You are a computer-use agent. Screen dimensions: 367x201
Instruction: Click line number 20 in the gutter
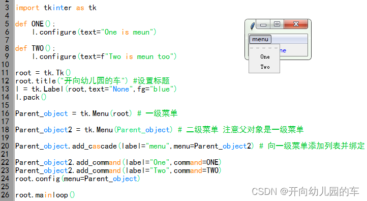(5, 146)
